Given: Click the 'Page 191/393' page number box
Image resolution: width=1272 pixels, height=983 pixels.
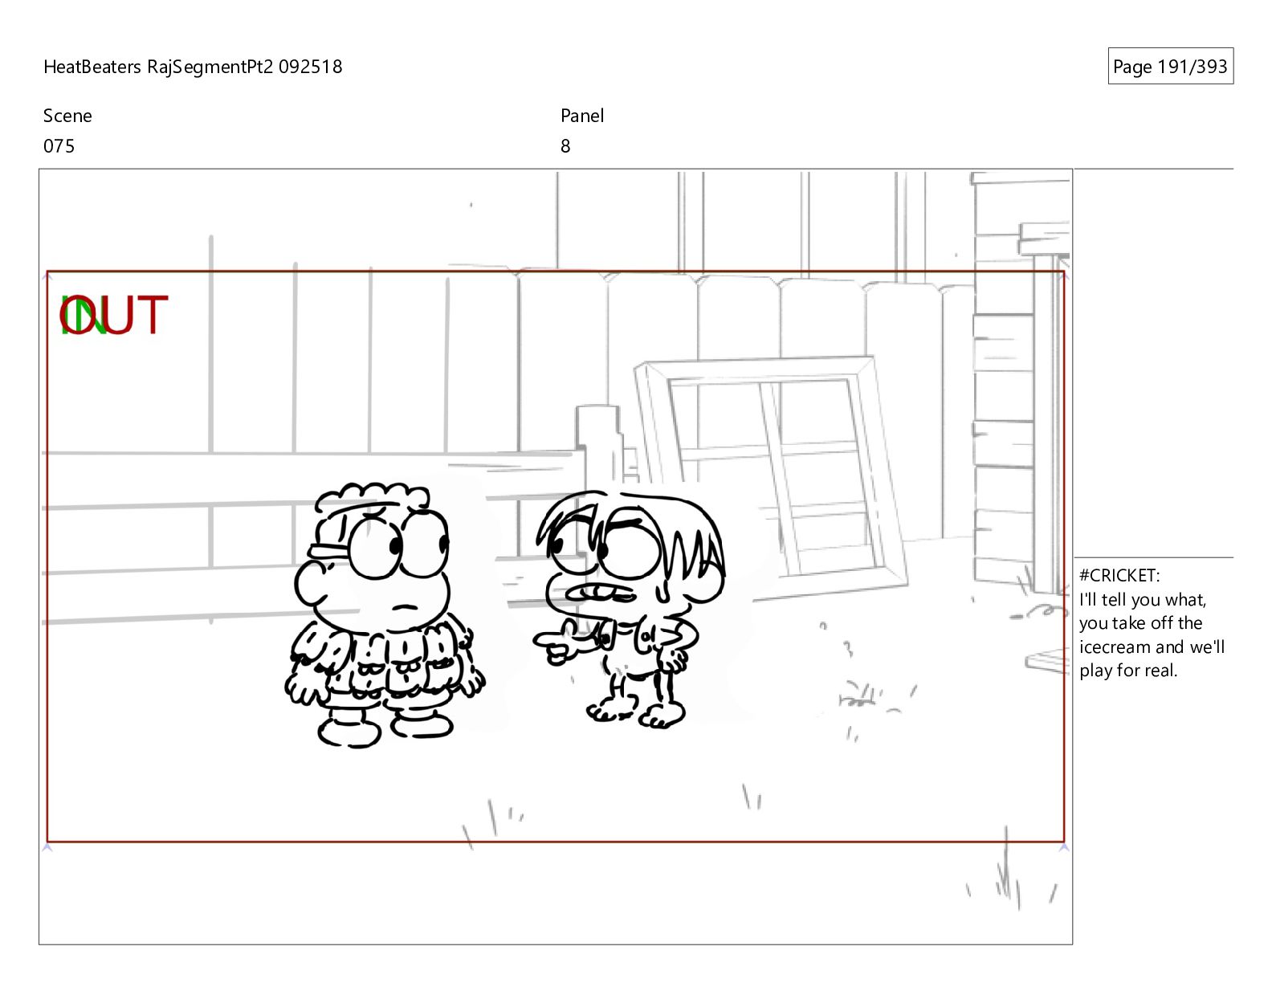Looking at the screenshot, I should tap(1170, 67).
